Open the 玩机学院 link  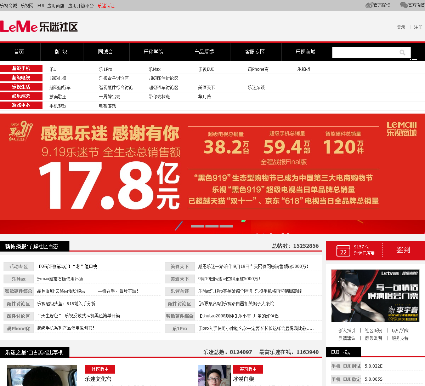[400, 331]
